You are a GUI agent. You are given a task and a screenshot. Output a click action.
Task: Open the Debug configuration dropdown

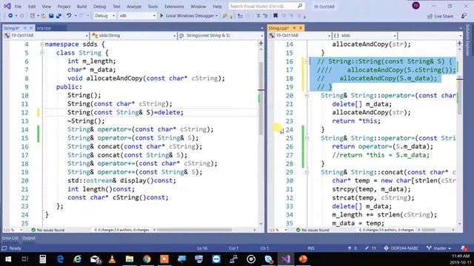tap(104, 16)
